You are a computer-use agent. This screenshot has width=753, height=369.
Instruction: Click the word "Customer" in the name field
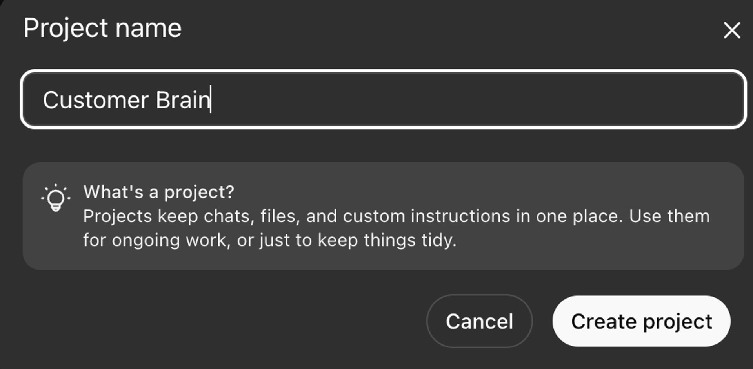pyautogui.click(x=96, y=100)
